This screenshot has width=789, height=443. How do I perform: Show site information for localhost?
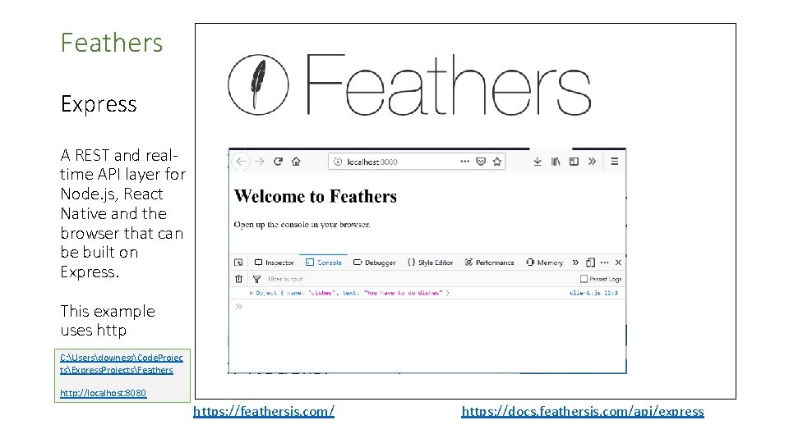pyautogui.click(x=338, y=162)
